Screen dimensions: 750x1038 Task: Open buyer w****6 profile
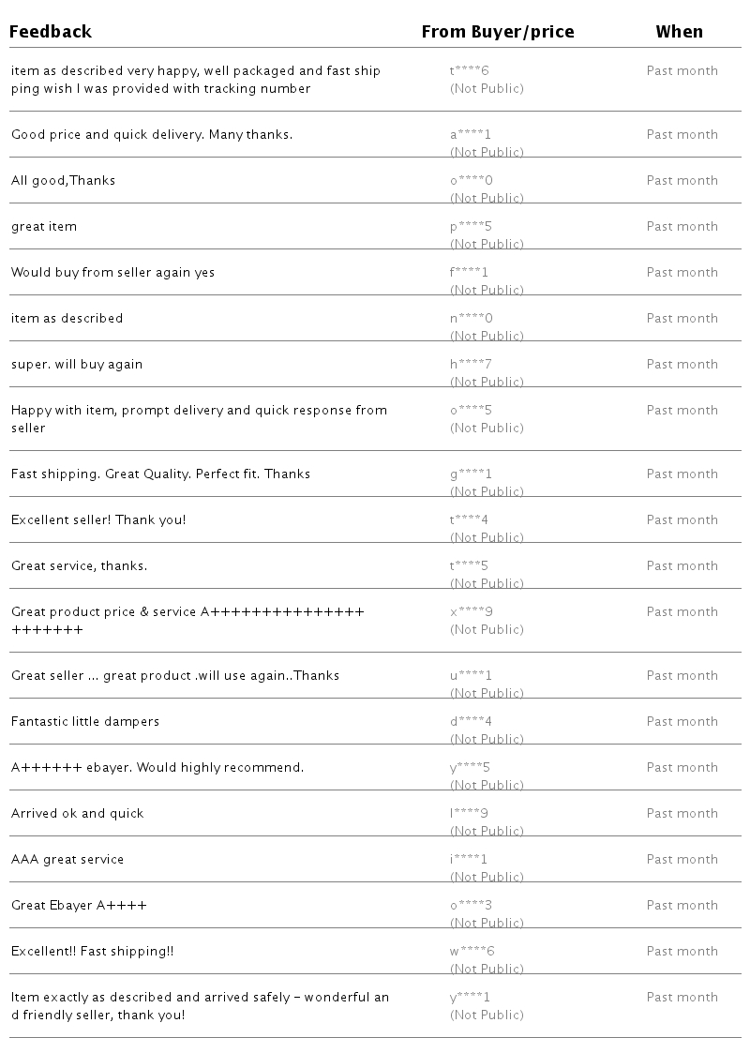pyautogui.click(x=472, y=952)
